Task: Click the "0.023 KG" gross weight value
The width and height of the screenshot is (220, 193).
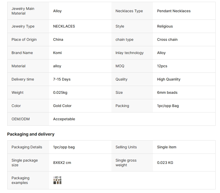Action: tap(165, 163)
